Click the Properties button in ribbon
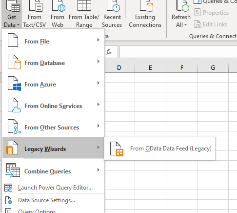 [212, 13]
